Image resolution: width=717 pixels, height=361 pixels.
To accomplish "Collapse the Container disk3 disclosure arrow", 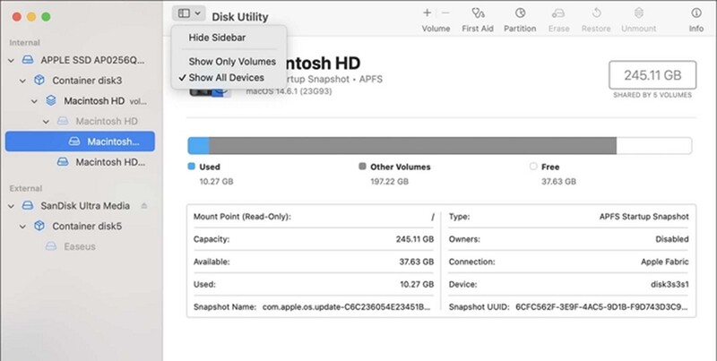I will click(25, 81).
